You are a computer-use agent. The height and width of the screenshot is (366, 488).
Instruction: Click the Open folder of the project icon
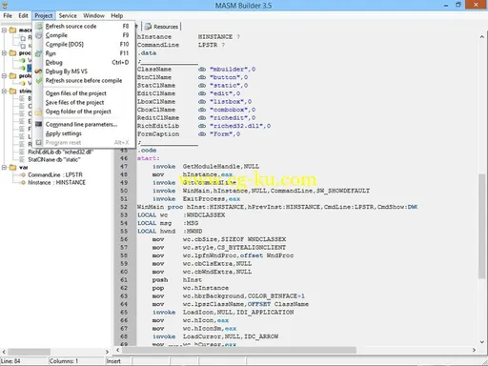38,112
